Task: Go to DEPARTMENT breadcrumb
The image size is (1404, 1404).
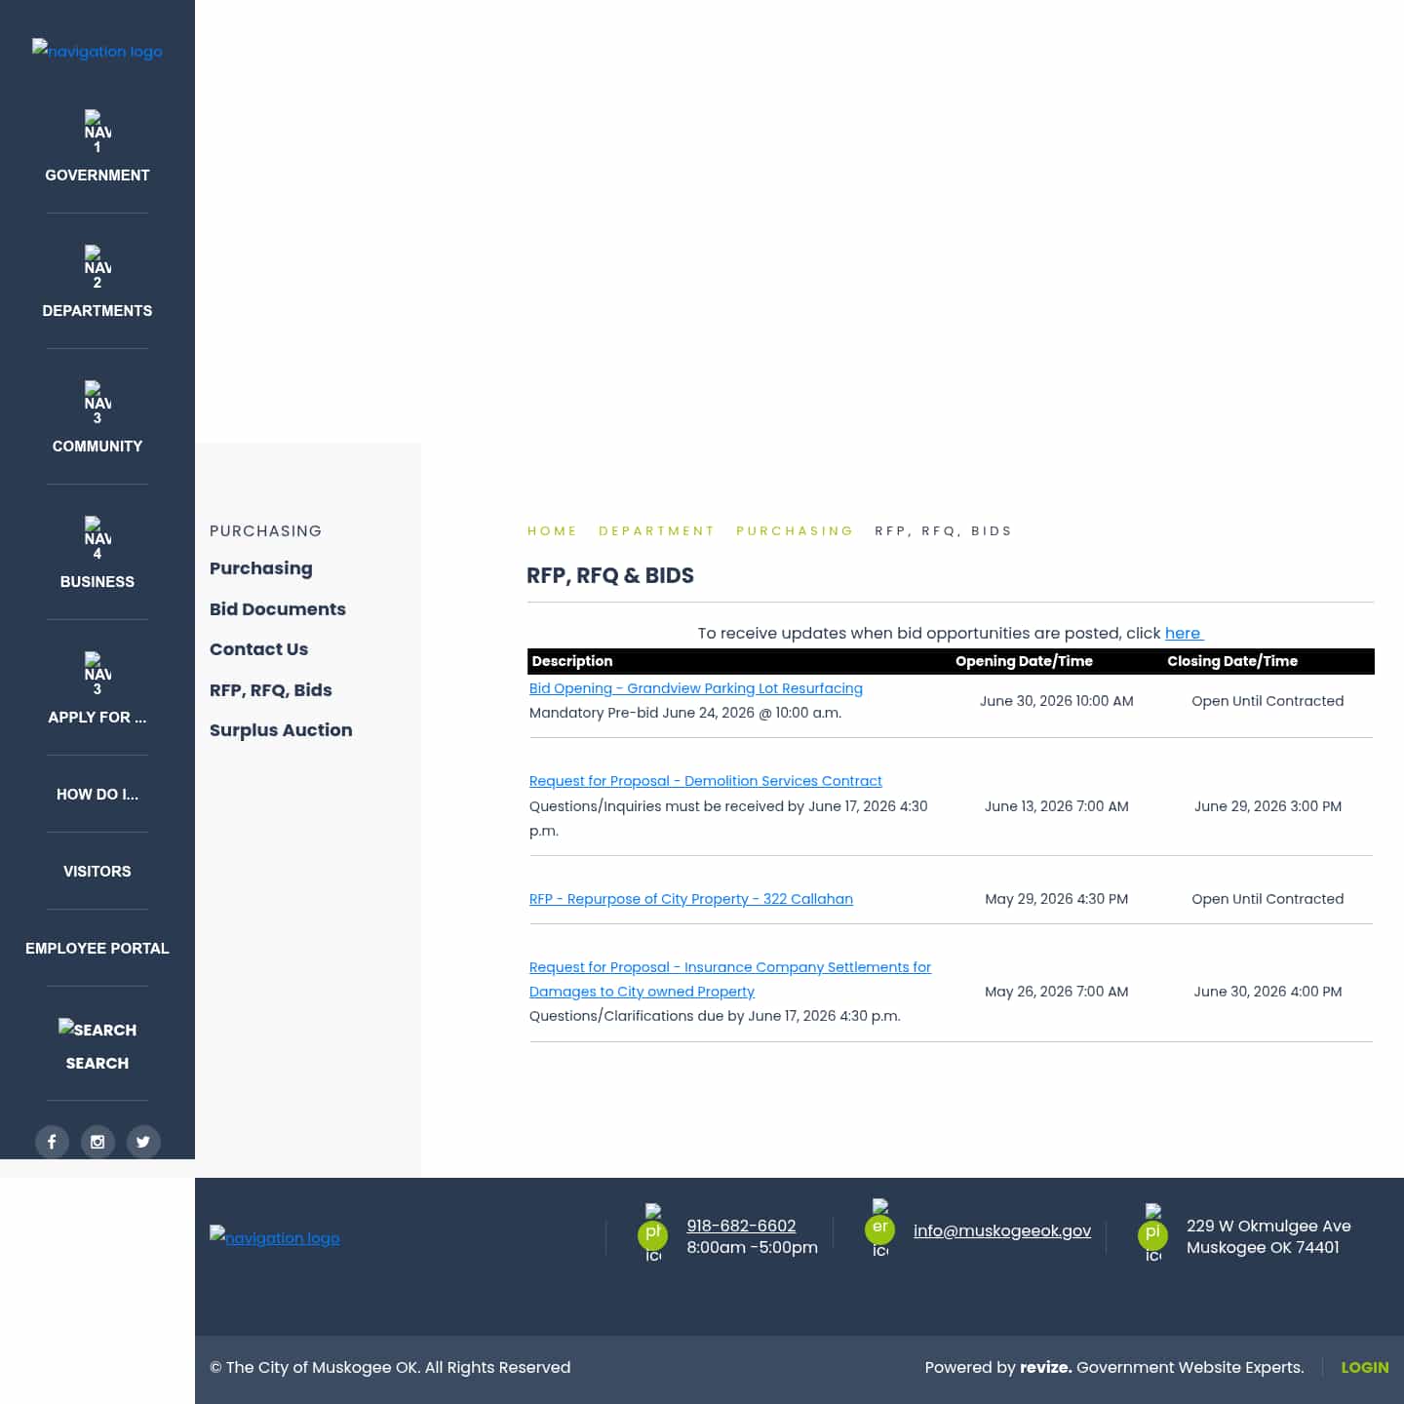Action: pos(656,531)
